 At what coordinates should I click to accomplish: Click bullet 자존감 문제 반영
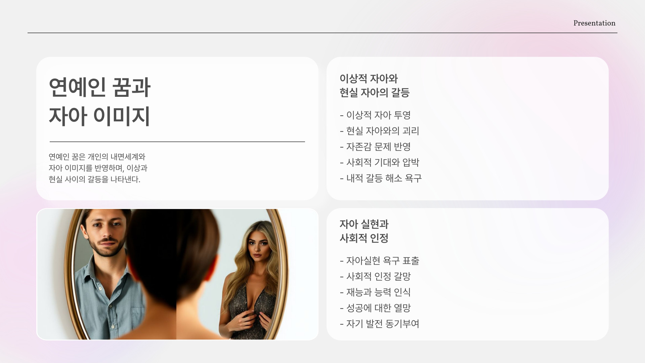click(375, 147)
